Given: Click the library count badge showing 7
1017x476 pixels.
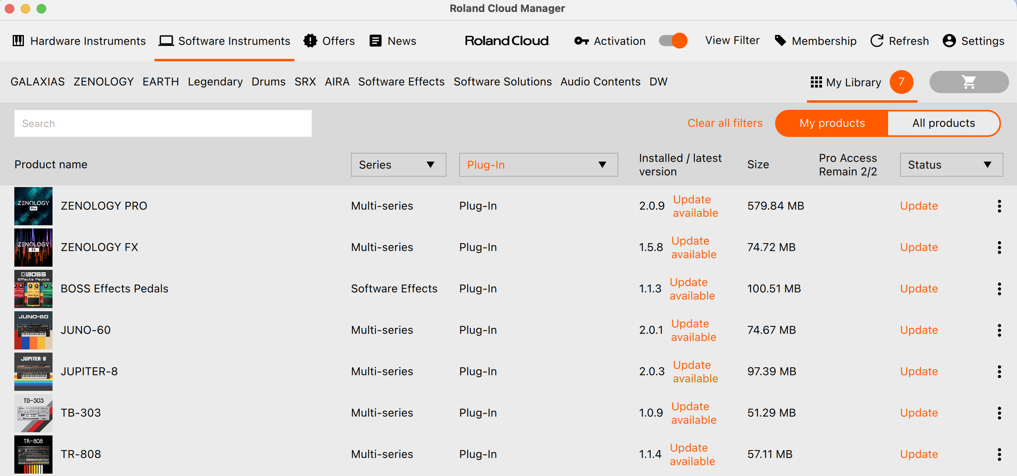Looking at the screenshot, I should (901, 82).
